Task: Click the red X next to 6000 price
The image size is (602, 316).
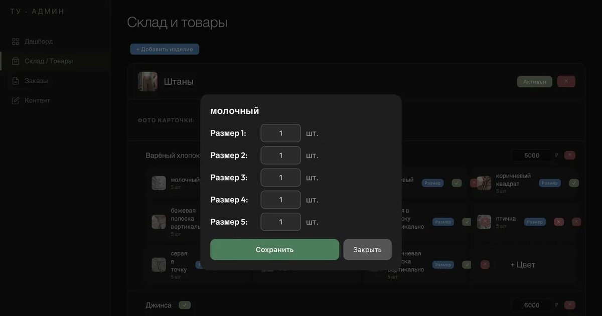Action: [569, 305]
